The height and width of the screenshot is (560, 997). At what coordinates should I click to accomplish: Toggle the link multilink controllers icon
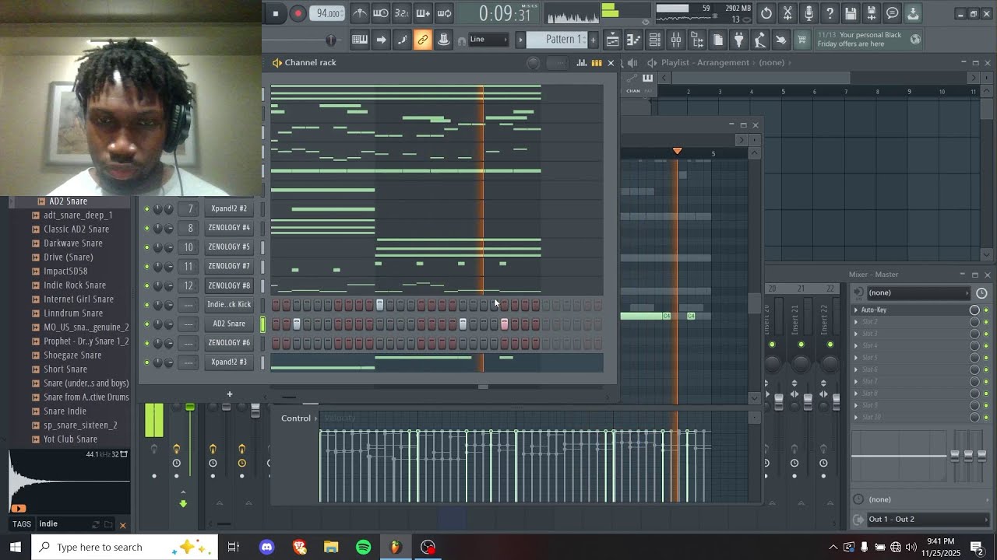(x=422, y=40)
